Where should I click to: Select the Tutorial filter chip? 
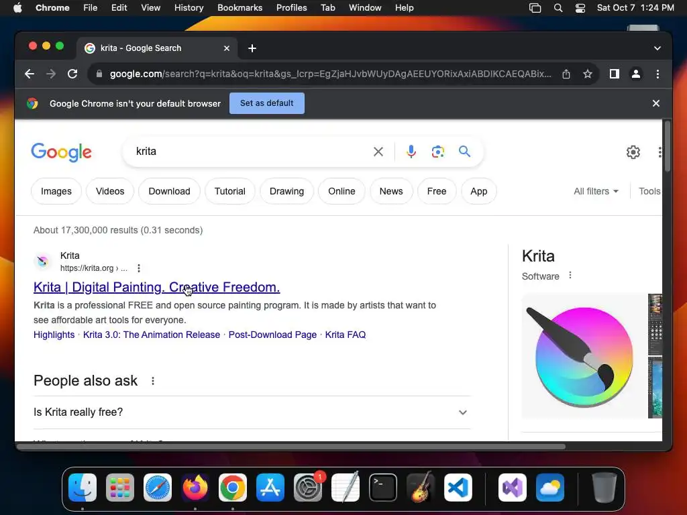click(x=229, y=191)
